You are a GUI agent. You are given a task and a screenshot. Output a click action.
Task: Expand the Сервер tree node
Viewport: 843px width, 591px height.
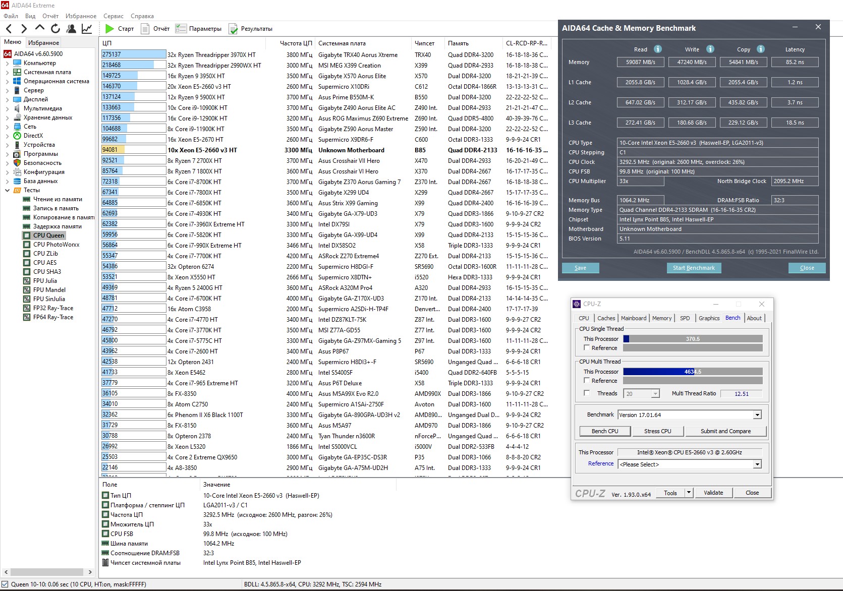pos(7,90)
